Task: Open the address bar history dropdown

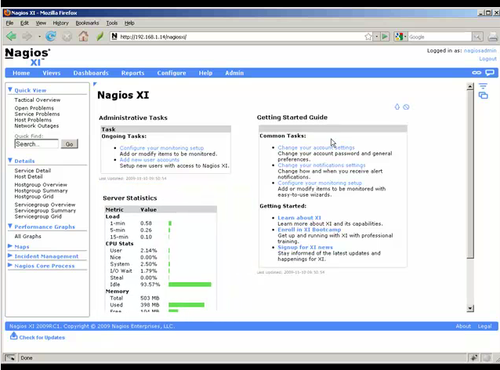Action: (377, 37)
